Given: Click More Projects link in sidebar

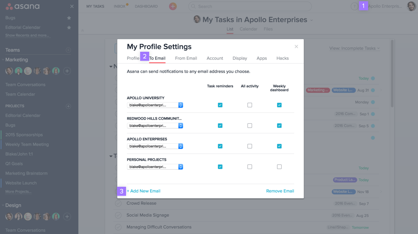Looking at the screenshot, I should click(x=18, y=192).
